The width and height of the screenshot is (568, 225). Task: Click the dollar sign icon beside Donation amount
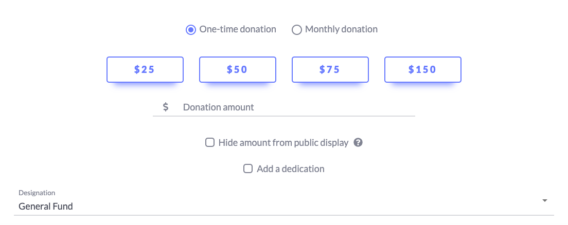pyautogui.click(x=166, y=107)
